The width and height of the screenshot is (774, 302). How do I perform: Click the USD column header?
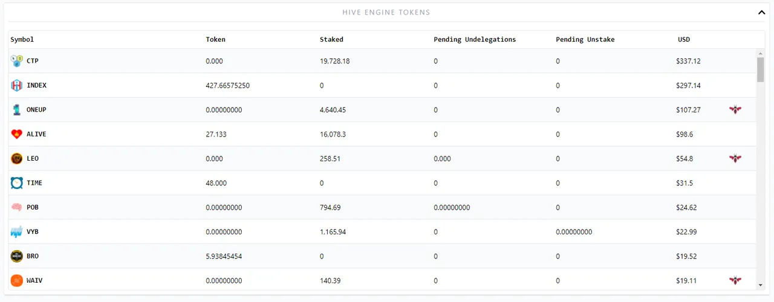tap(684, 40)
